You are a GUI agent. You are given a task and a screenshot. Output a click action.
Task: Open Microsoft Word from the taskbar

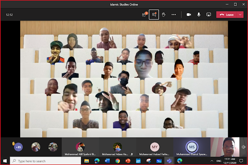click(107, 161)
